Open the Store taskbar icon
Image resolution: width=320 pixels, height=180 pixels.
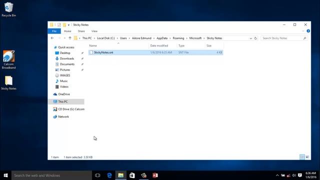coord(132,175)
